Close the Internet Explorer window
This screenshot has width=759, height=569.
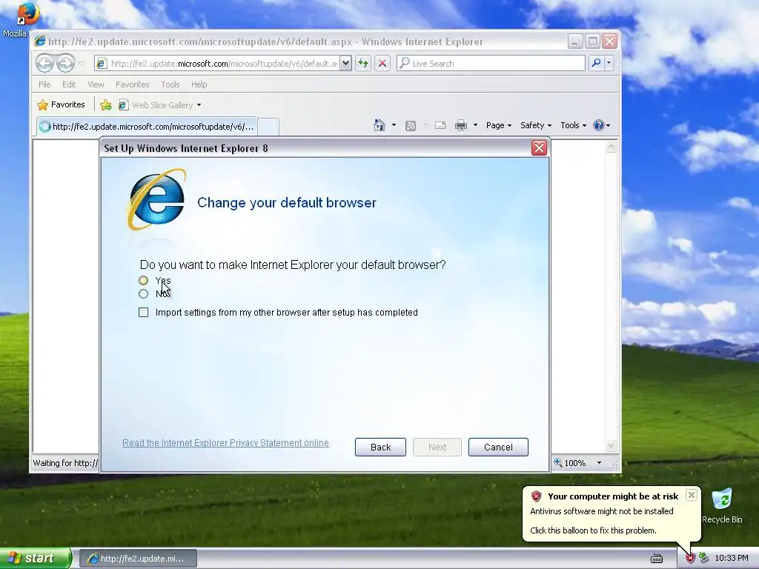(x=609, y=41)
